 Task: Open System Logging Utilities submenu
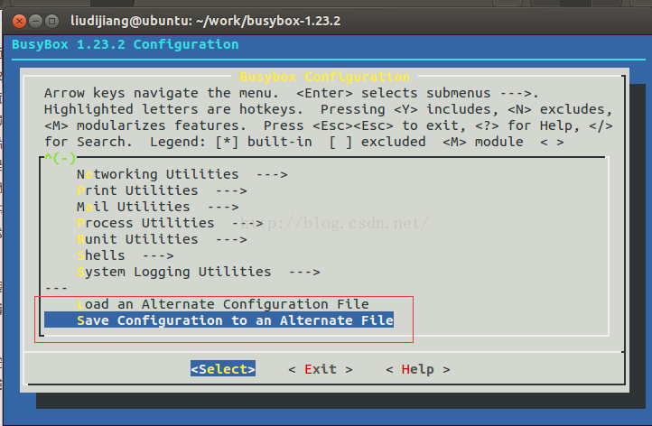pos(199,272)
